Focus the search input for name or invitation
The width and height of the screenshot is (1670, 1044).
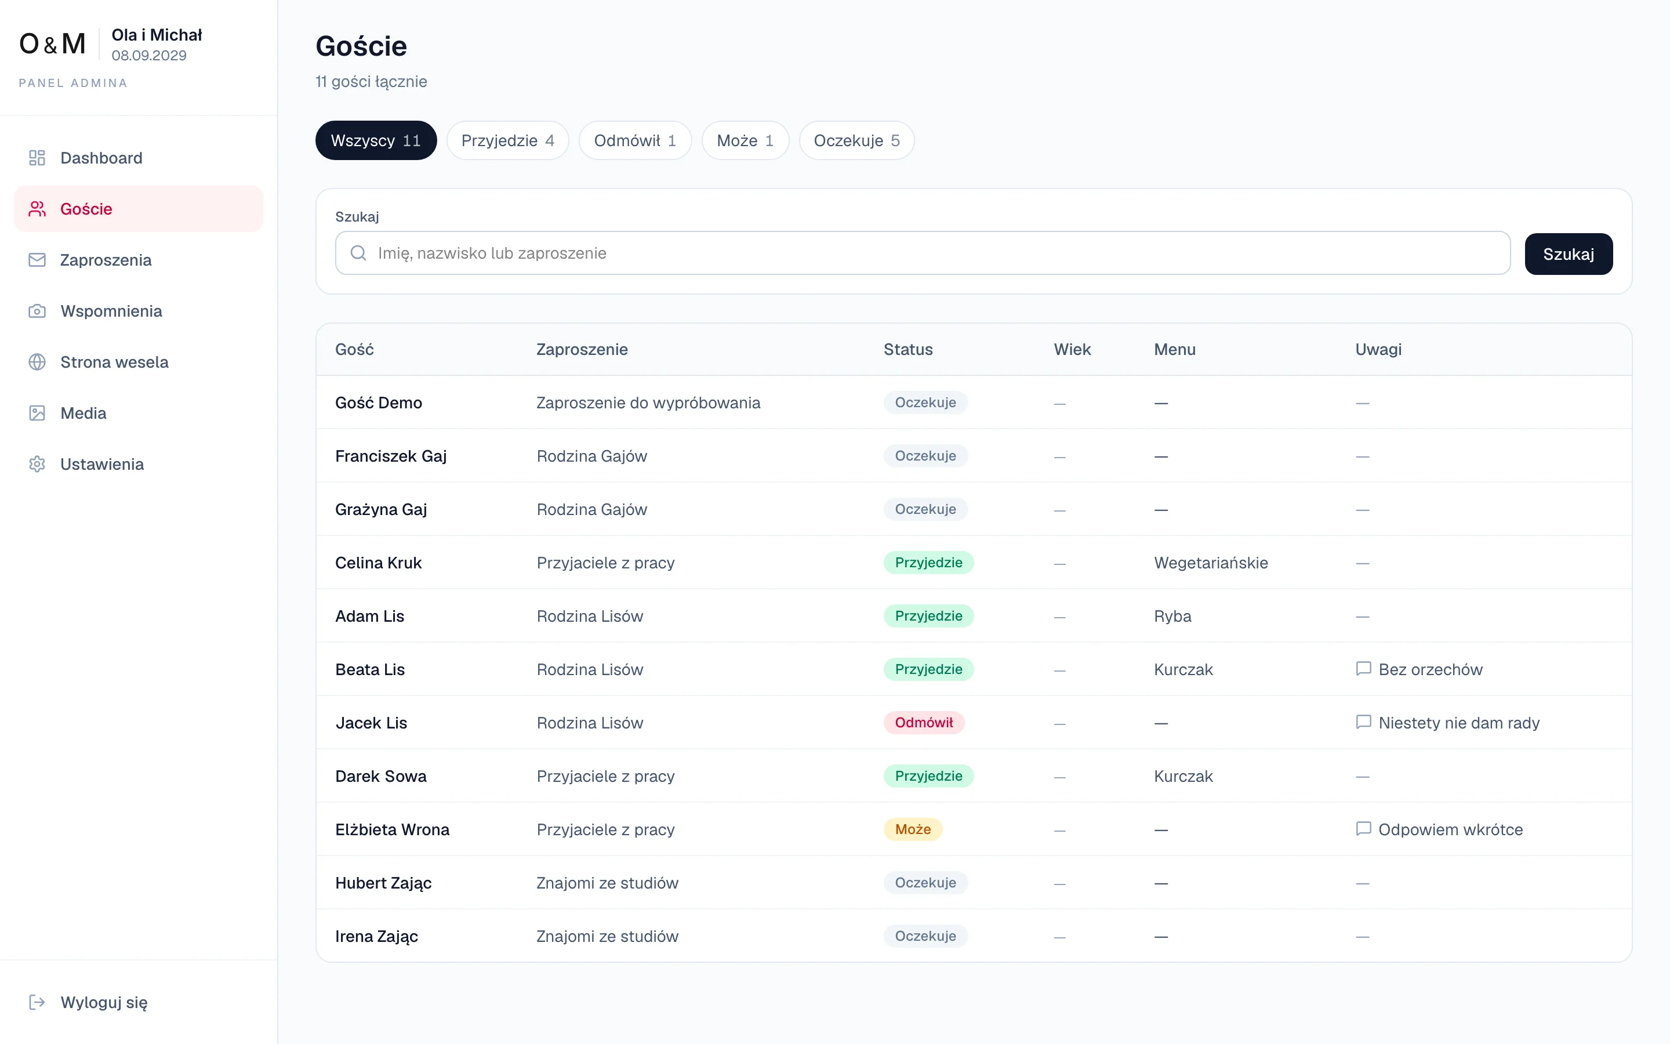click(x=923, y=253)
